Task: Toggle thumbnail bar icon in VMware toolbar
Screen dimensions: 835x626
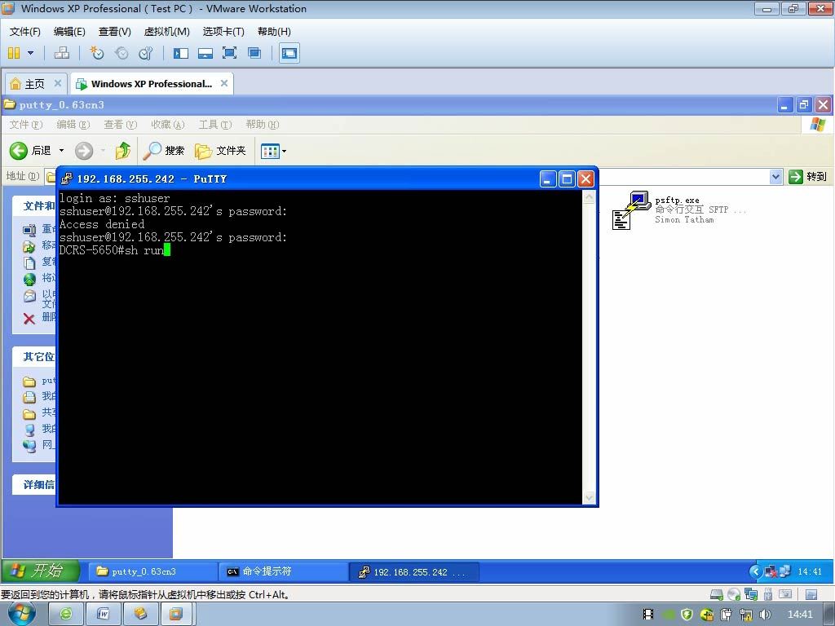Action: 205,53
